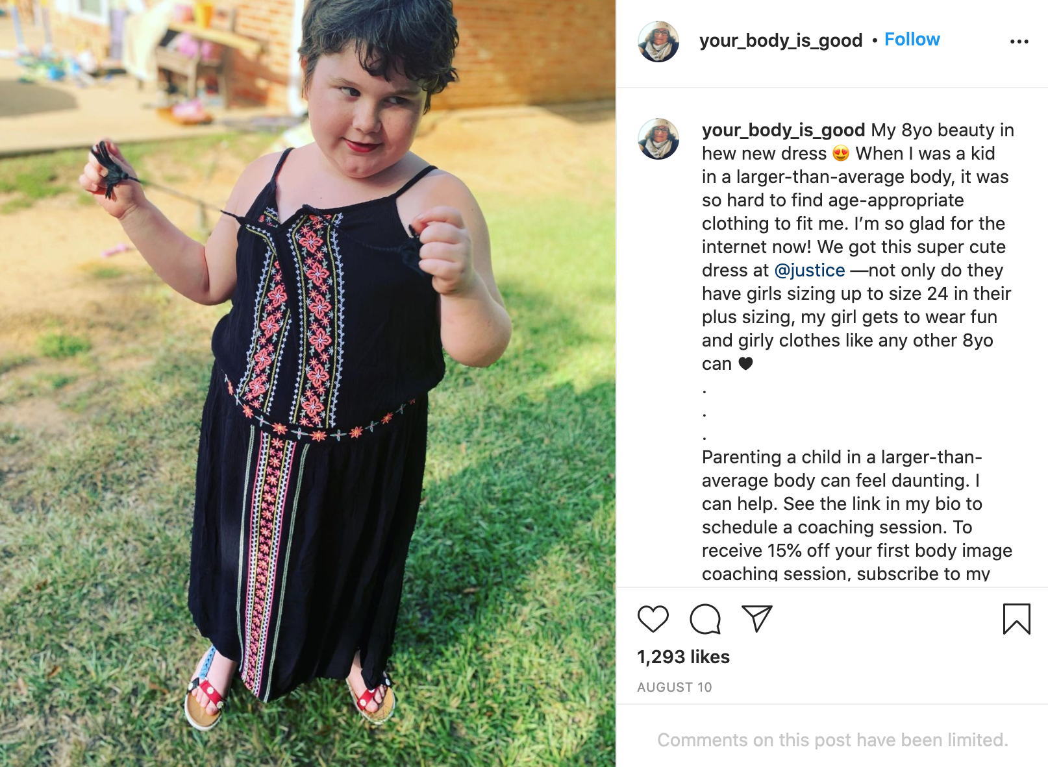The height and width of the screenshot is (767, 1048).
Task: Follow the your_body_is_good account
Action: click(912, 40)
